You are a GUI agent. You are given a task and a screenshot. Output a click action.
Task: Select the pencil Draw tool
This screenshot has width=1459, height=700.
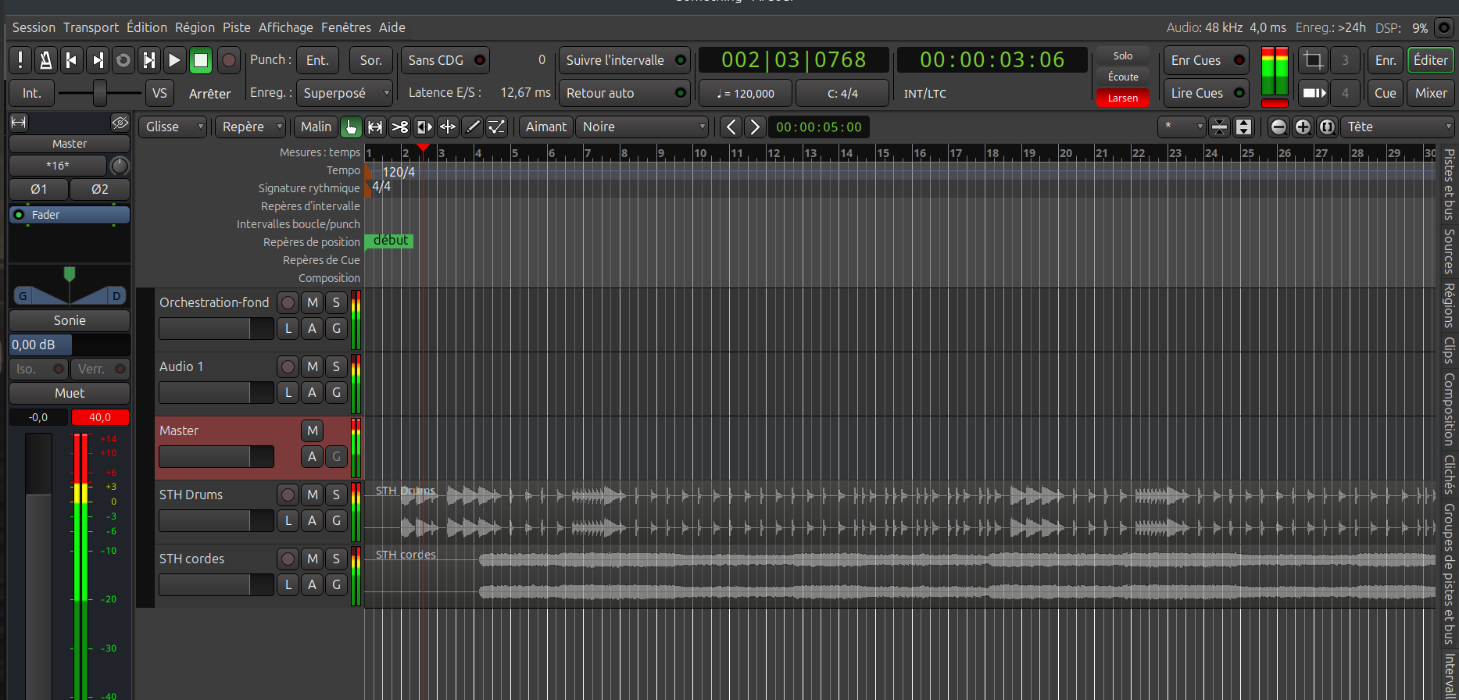coord(472,127)
